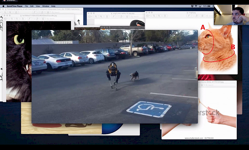249x150 pixels.
Task: Rotate the fe1098eb jpg cat image
Action: [37, 19]
